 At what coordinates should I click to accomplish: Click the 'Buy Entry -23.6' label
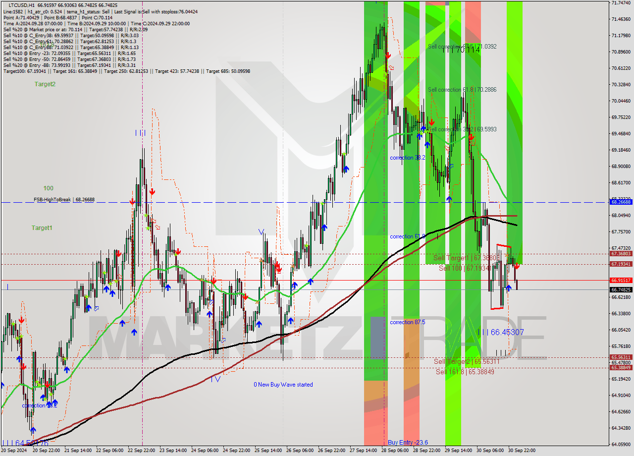408,443
